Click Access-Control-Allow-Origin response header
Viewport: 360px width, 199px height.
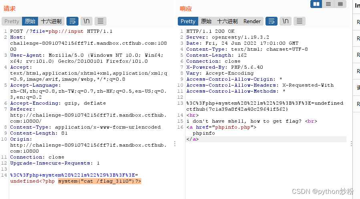pos(234,79)
